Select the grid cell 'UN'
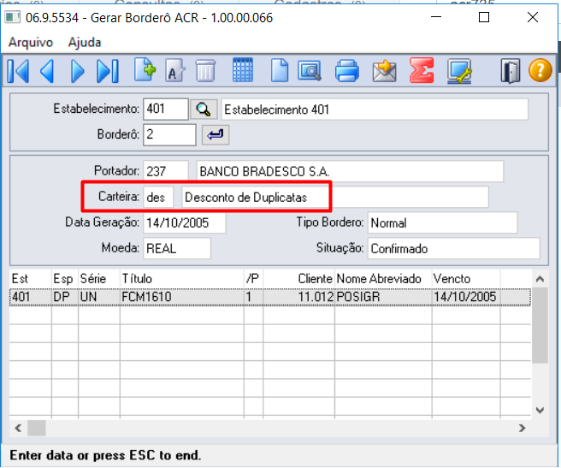Viewport: 561px width, 468px height. click(x=99, y=297)
